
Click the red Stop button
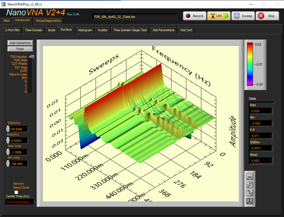(267, 16)
